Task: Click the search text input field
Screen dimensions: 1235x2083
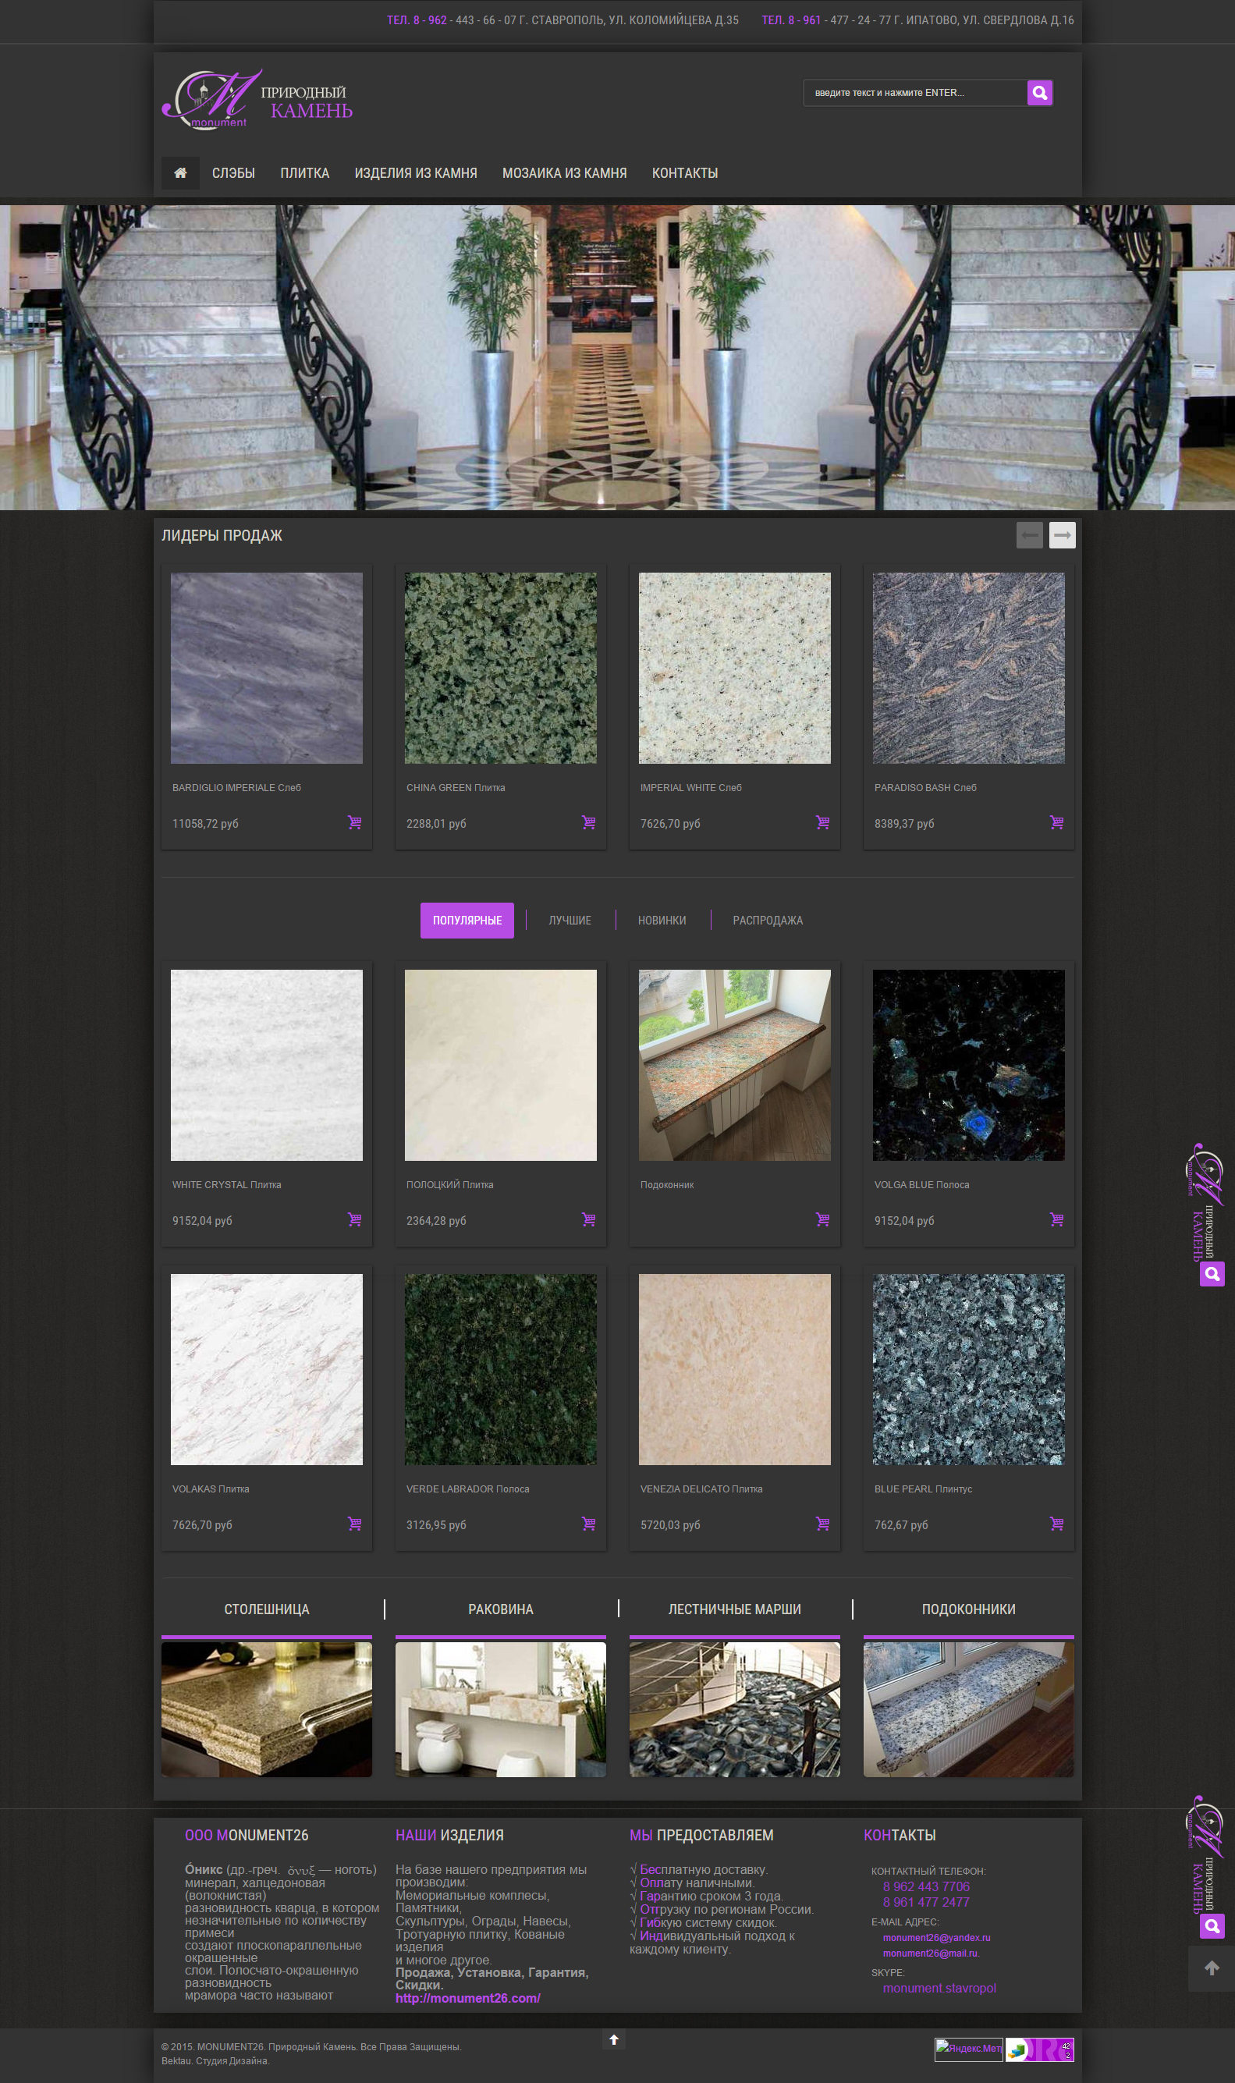Action: (x=914, y=92)
